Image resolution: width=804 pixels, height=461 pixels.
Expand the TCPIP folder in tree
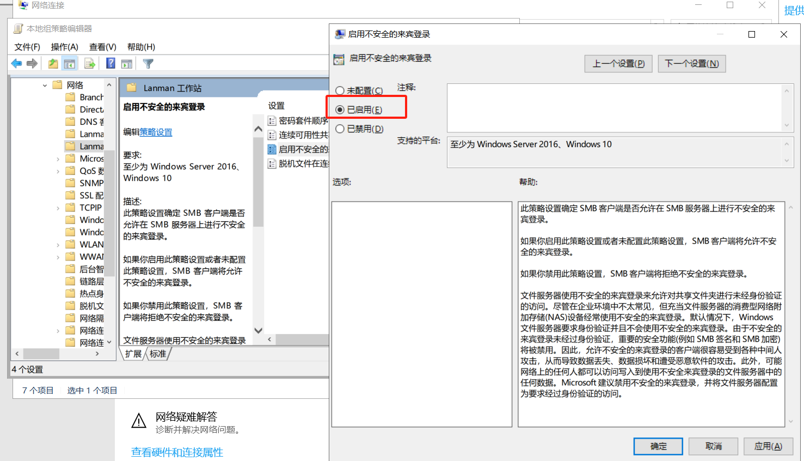58,208
